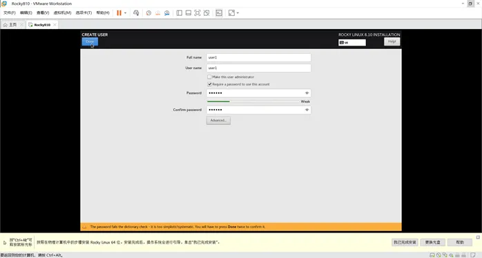Click the CREATE USER heading text

tap(95, 34)
